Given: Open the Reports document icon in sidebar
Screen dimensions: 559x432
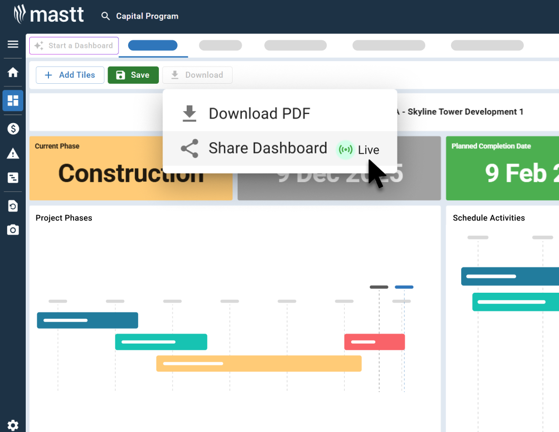Looking at the screenshot, I should click(13, 178).
